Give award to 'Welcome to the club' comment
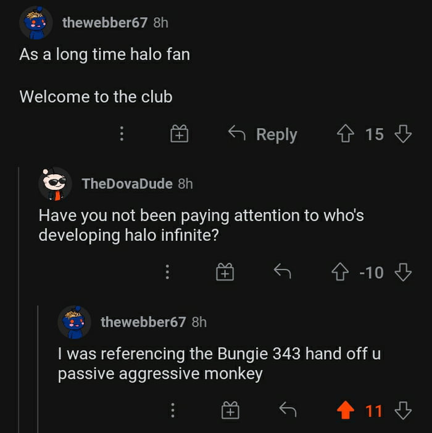 (x=180, y=134)
